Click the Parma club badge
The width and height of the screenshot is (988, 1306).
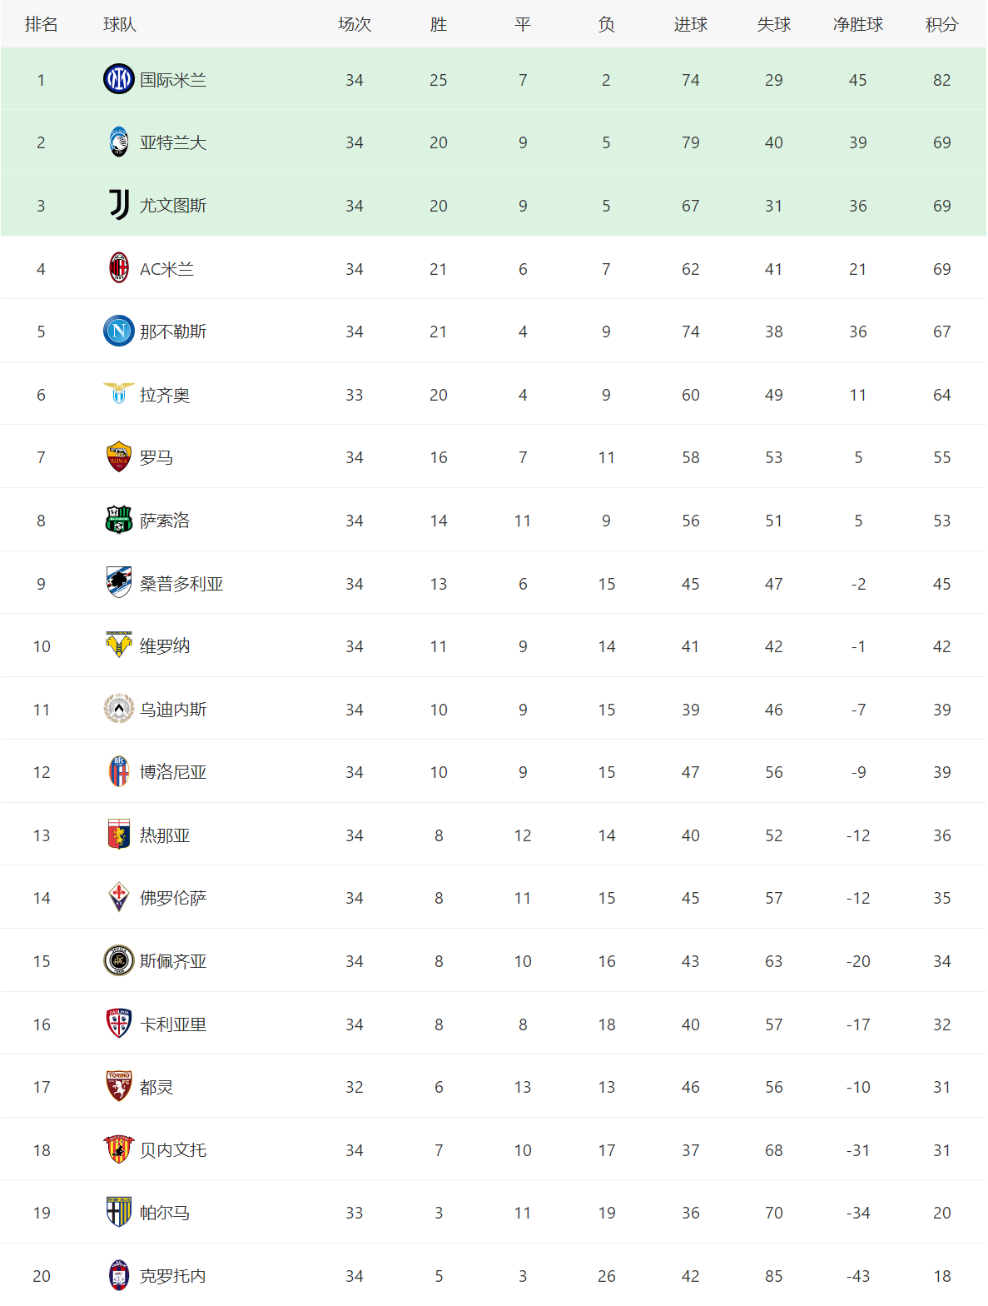coord(119,1212)
